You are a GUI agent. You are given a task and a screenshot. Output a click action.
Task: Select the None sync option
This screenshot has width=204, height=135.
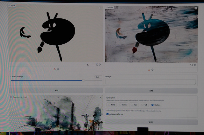click(109, 105)
